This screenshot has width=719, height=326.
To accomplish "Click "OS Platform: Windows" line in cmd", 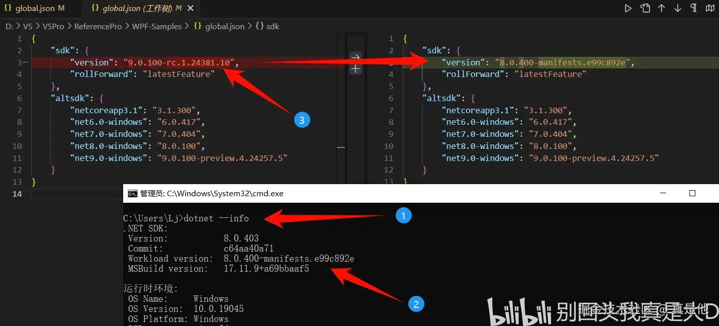I will (178, 319).
